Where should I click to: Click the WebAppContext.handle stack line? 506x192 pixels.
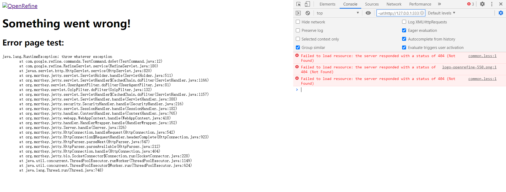coord(95,118)
